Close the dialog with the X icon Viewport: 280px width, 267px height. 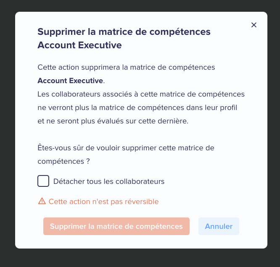[254, 25]
